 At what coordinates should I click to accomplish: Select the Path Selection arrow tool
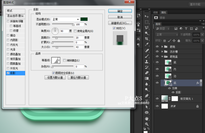point(147,107)
